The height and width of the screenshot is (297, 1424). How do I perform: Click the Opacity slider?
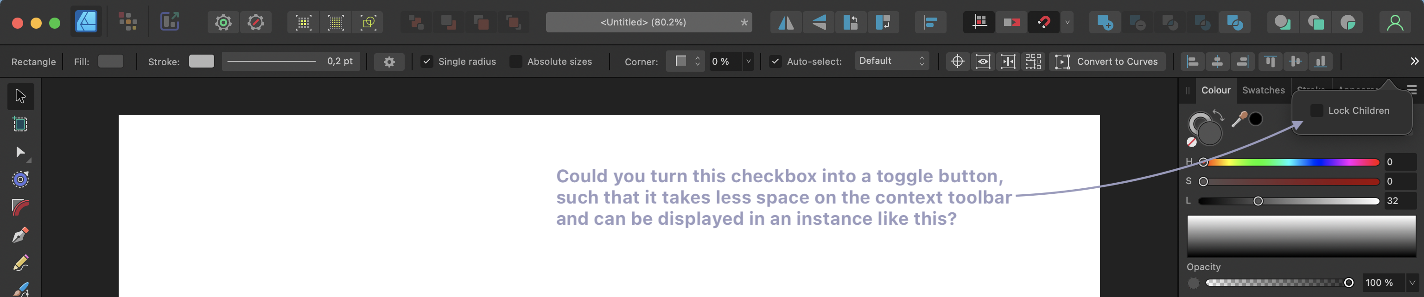click(1280, 283)
